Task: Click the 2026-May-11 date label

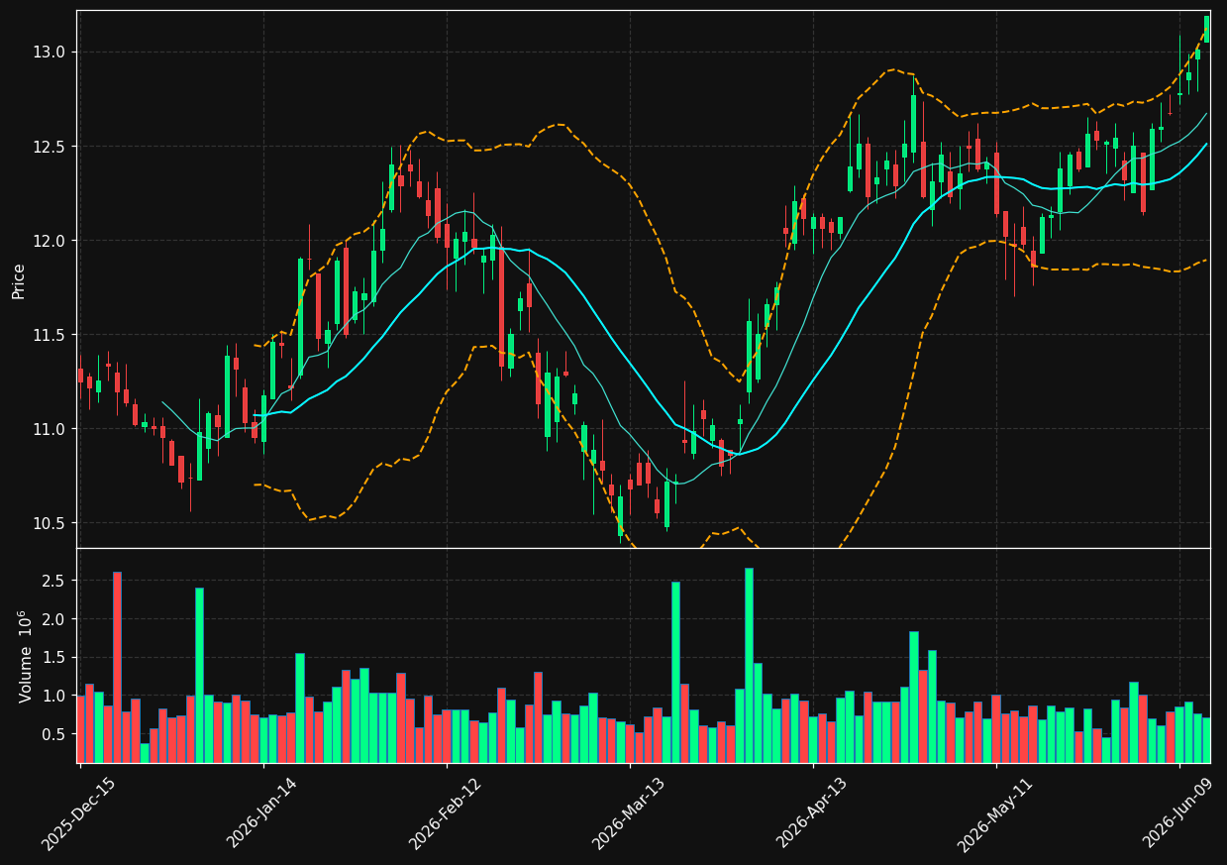Action: point(995,813)
